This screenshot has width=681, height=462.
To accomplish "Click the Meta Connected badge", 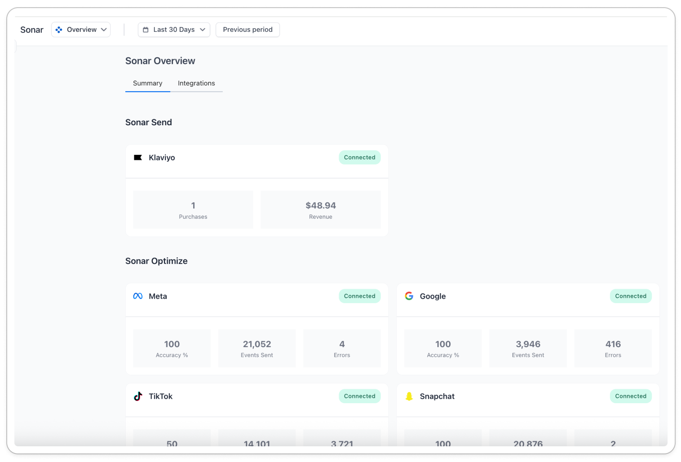I will tap(360, 296).
